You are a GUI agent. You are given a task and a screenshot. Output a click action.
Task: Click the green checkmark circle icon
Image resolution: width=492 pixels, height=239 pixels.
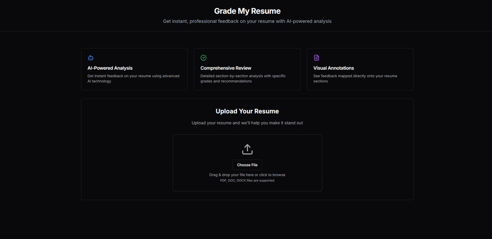tap(204, 58)
